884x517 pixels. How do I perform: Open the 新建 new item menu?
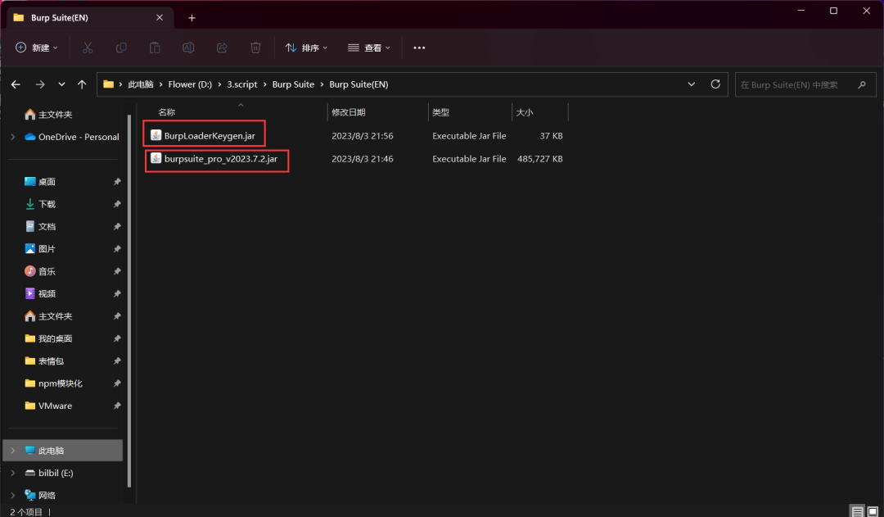pyautogui.click(x=37, y=48)
